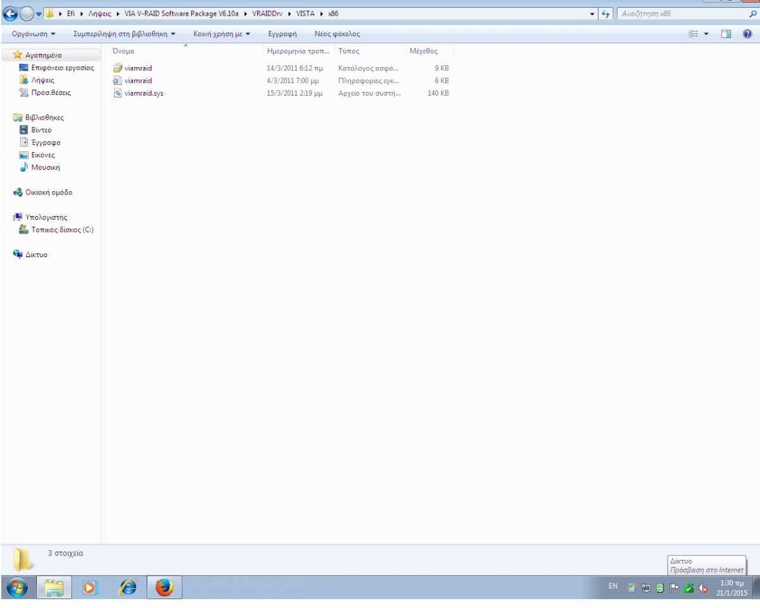Change view with the view icon

(x=693, y=34)
